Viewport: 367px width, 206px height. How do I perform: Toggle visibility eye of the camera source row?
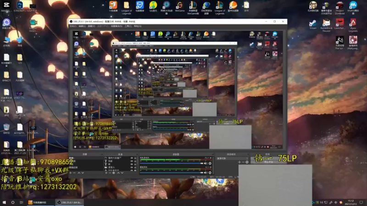[132, 167]
